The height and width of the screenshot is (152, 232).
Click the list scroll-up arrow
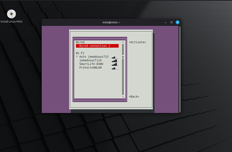[x=123, y=42]
